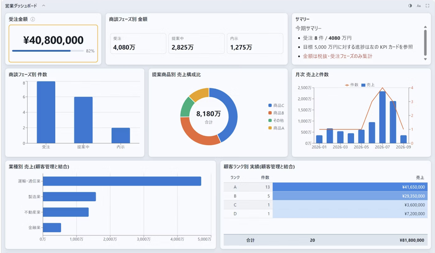Select the 内示 1,275万 card
The height and width of the screenshot is (253, 435).
pos(255,43)
